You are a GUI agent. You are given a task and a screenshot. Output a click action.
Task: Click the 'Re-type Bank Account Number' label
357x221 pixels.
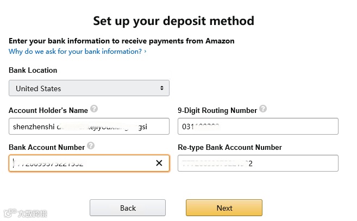point(229,147)
